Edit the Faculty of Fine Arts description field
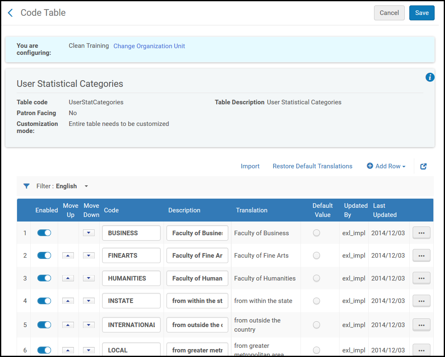 pos(197,256)
